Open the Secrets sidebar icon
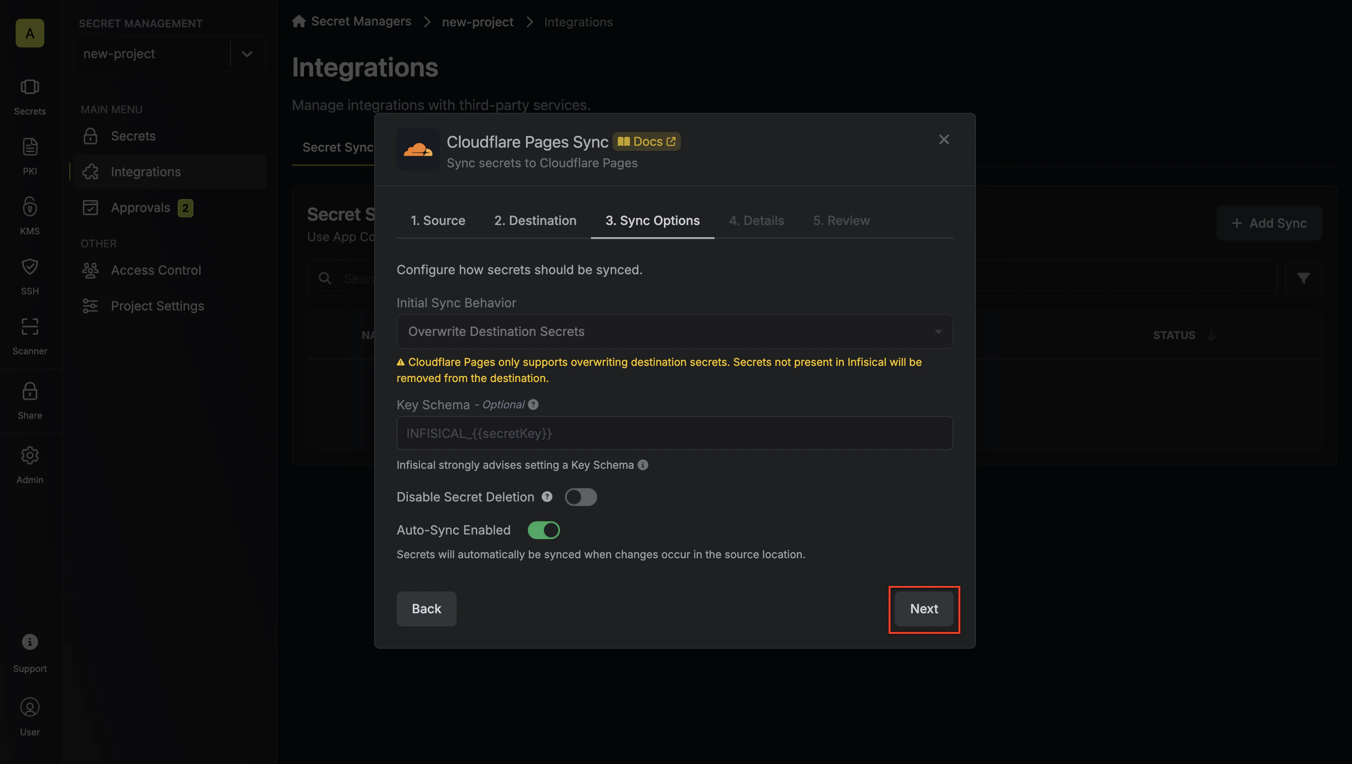This screenshot has height=764, width=1352. click(30, 87)
